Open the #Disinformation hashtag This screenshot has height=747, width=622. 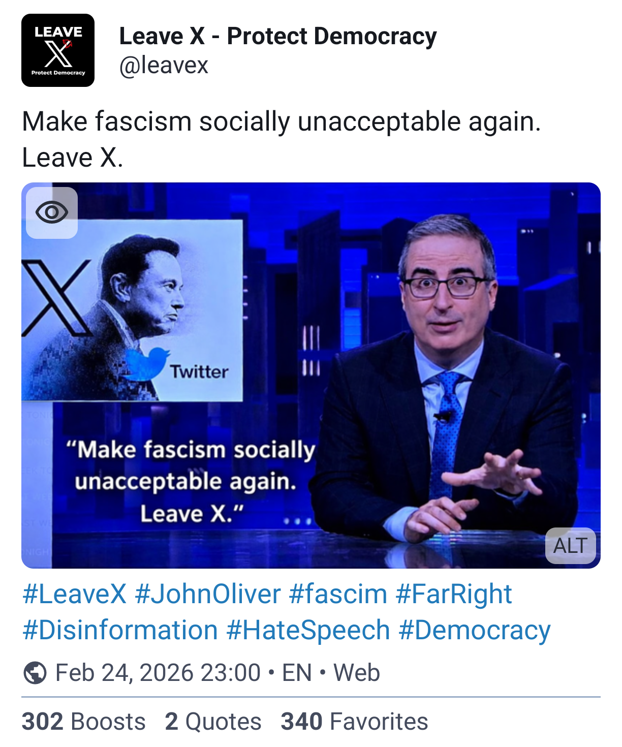120,630
